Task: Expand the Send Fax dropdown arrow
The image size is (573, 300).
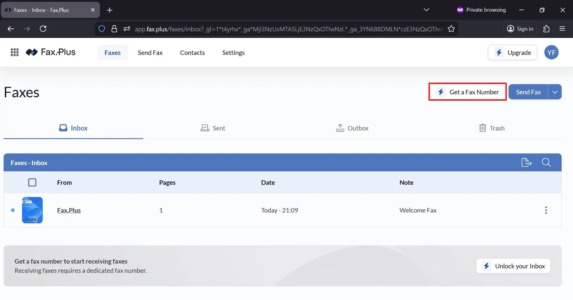Action: [x=555, y=92]
